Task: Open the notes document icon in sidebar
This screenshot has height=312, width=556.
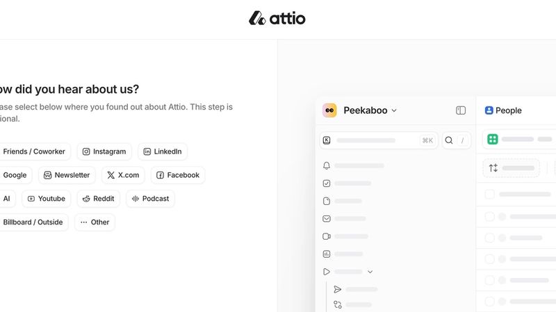Action: point(327,201)
